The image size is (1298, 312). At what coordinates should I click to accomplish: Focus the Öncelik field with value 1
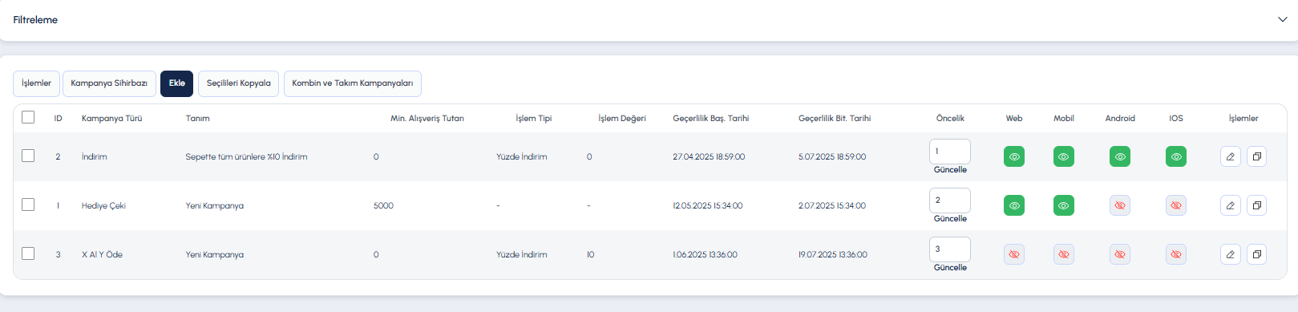point(950,151)
